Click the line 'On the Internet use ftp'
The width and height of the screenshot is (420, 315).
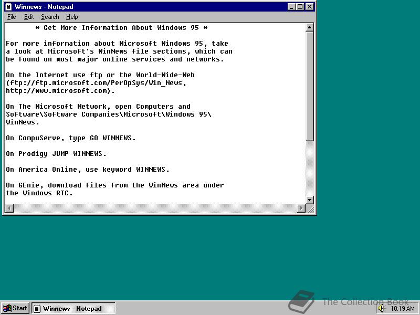point(100,75)
